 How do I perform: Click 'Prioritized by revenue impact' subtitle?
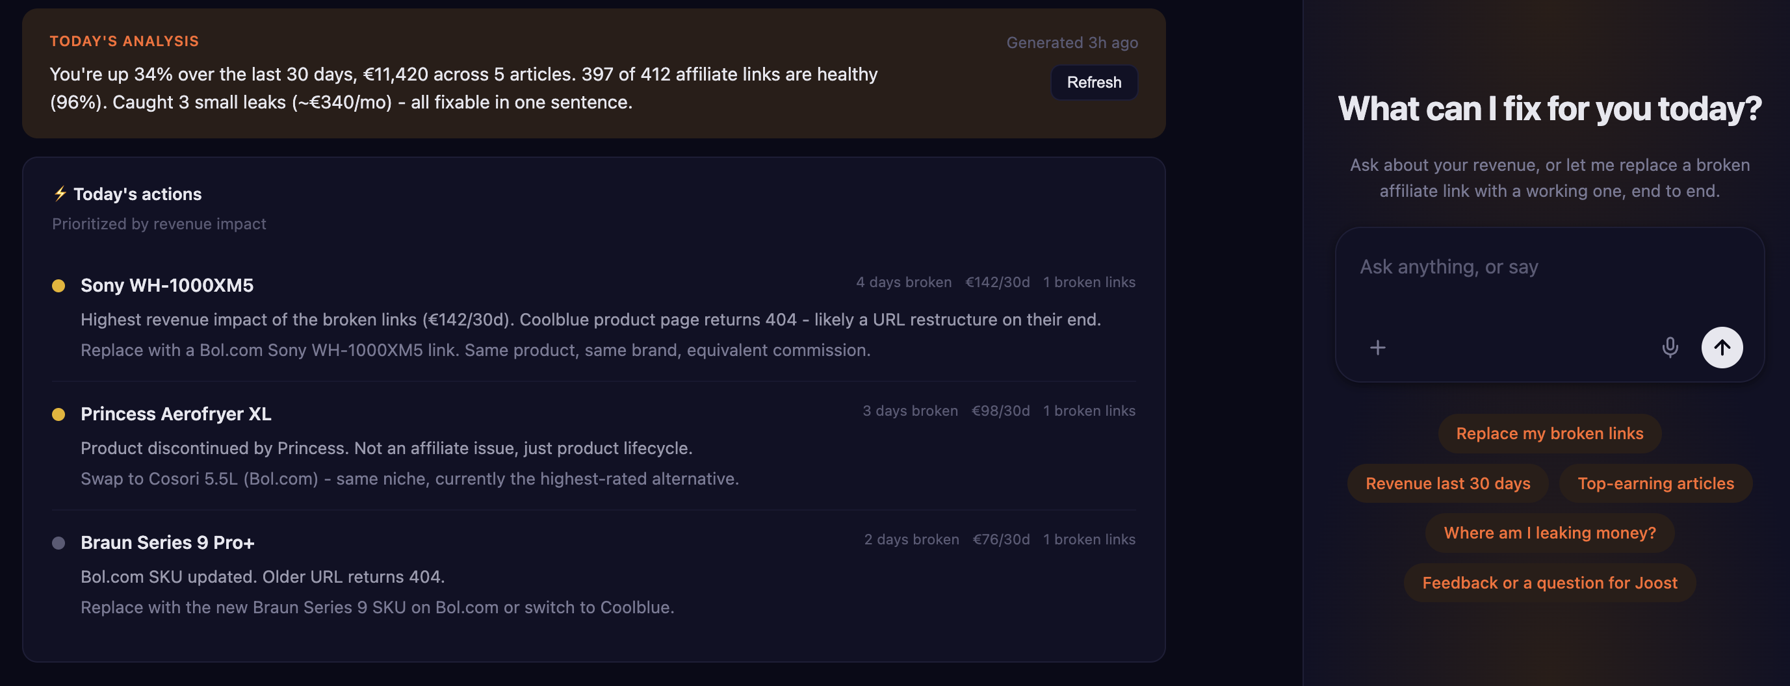pos(159,223)
